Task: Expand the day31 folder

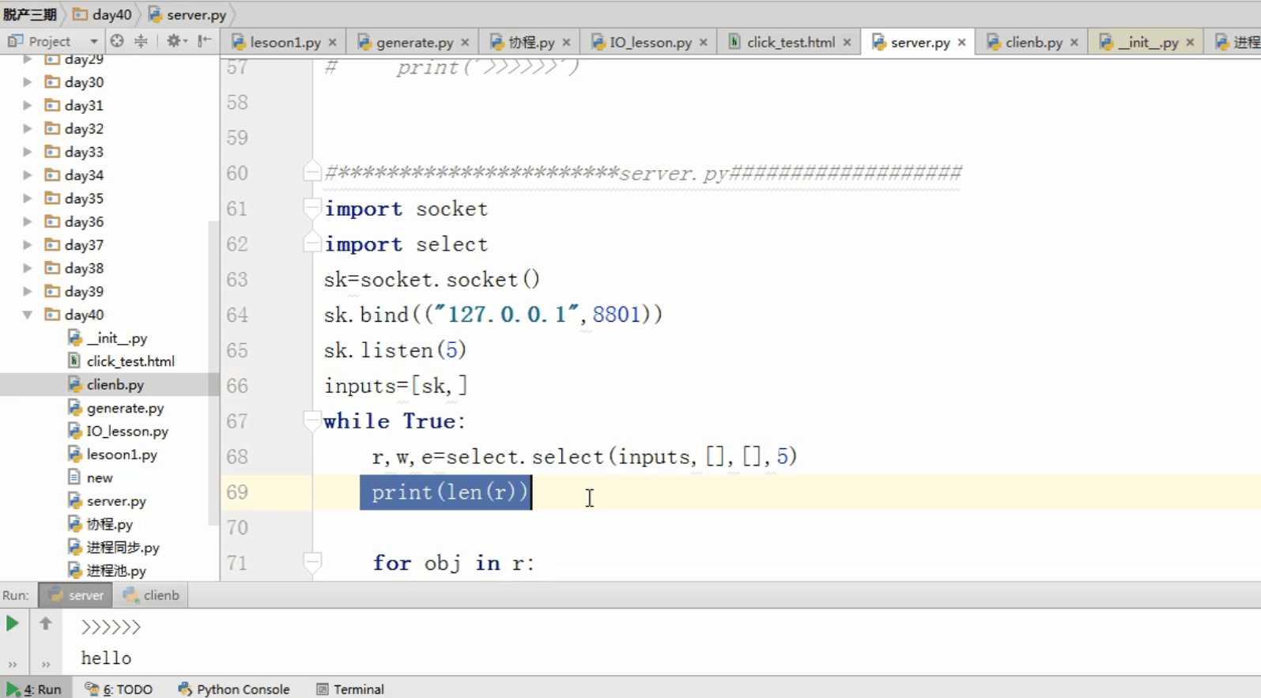Action: coord(28,105)
